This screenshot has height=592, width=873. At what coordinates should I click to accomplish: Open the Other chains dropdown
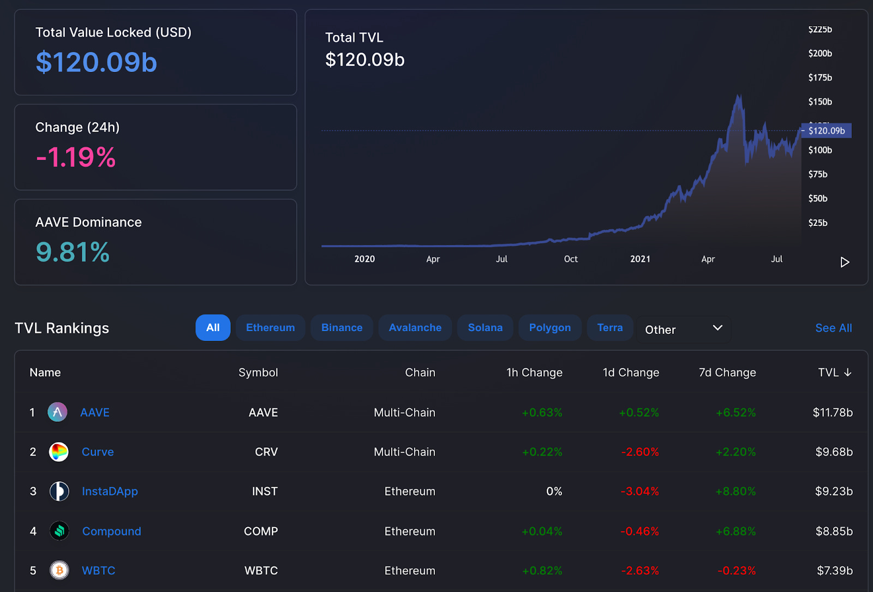click(684, 329)
